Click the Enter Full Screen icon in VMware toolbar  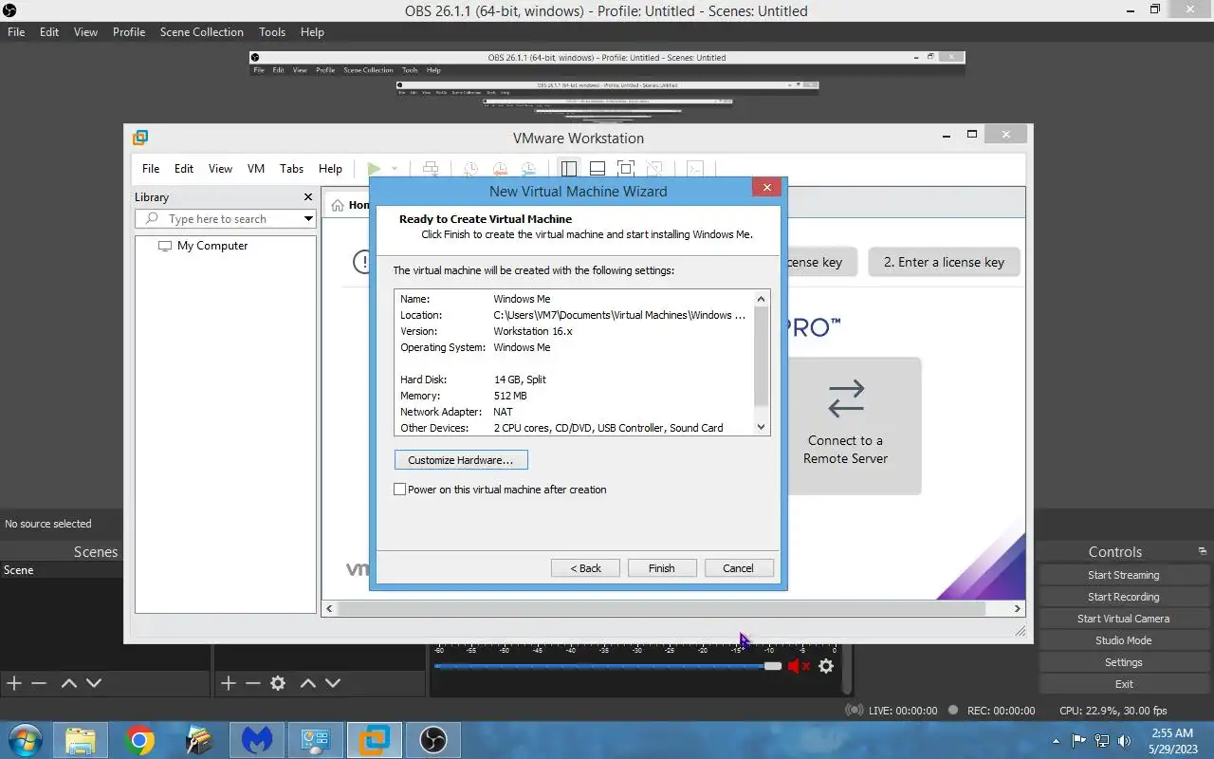pyautogui.click(x=626, y=169)
